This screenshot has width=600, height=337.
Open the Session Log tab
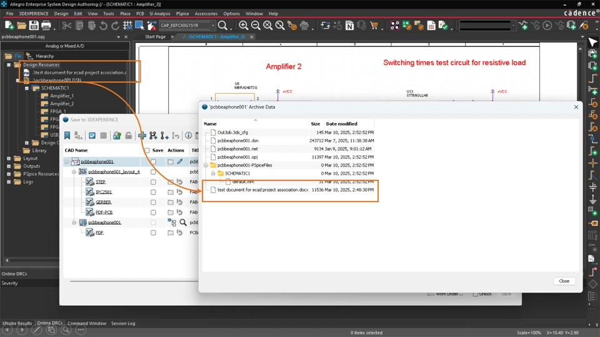pos(123,323)
